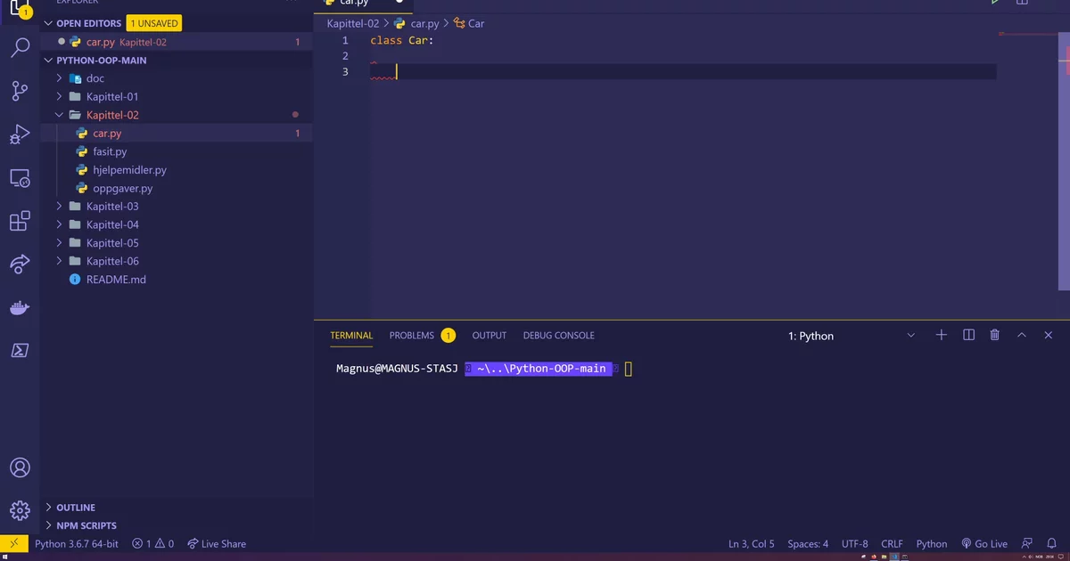Expand the Kapittel-05 folder
The height and width of the screenshot is (561, 1070).
click(x=112, y=243)
